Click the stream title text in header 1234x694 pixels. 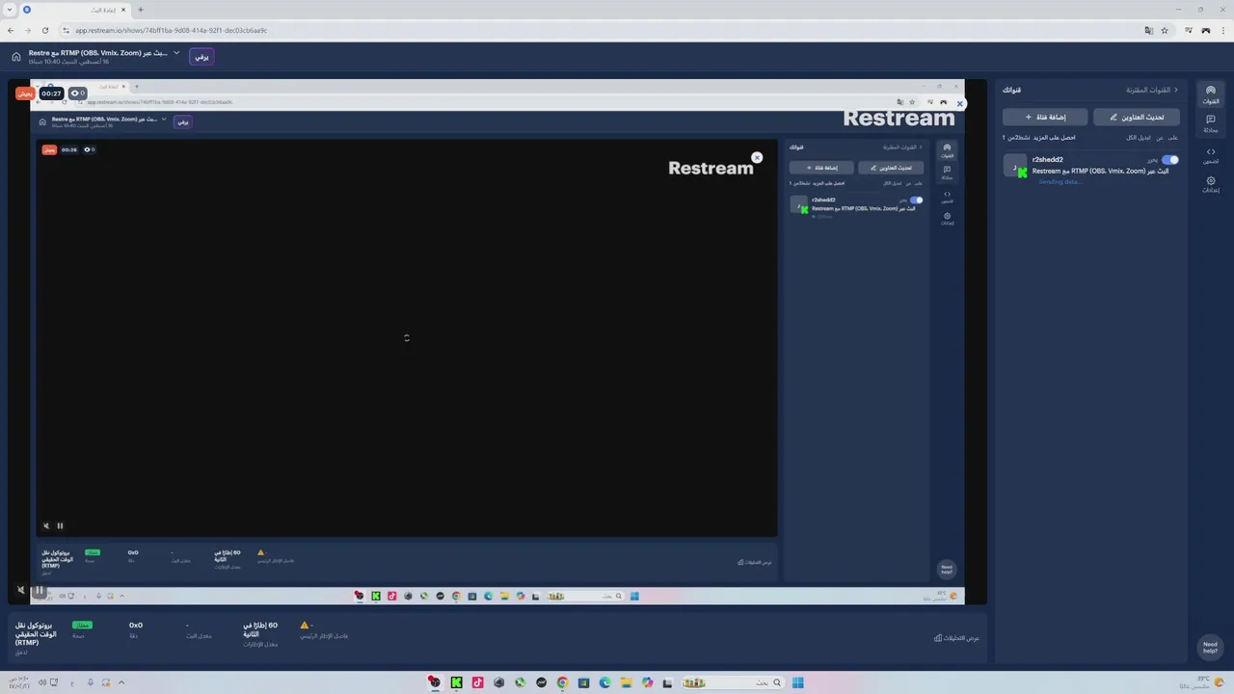(98, 53)
